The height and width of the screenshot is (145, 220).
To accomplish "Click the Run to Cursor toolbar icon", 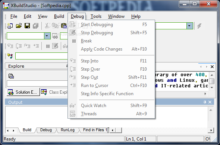I will [36, 46].
